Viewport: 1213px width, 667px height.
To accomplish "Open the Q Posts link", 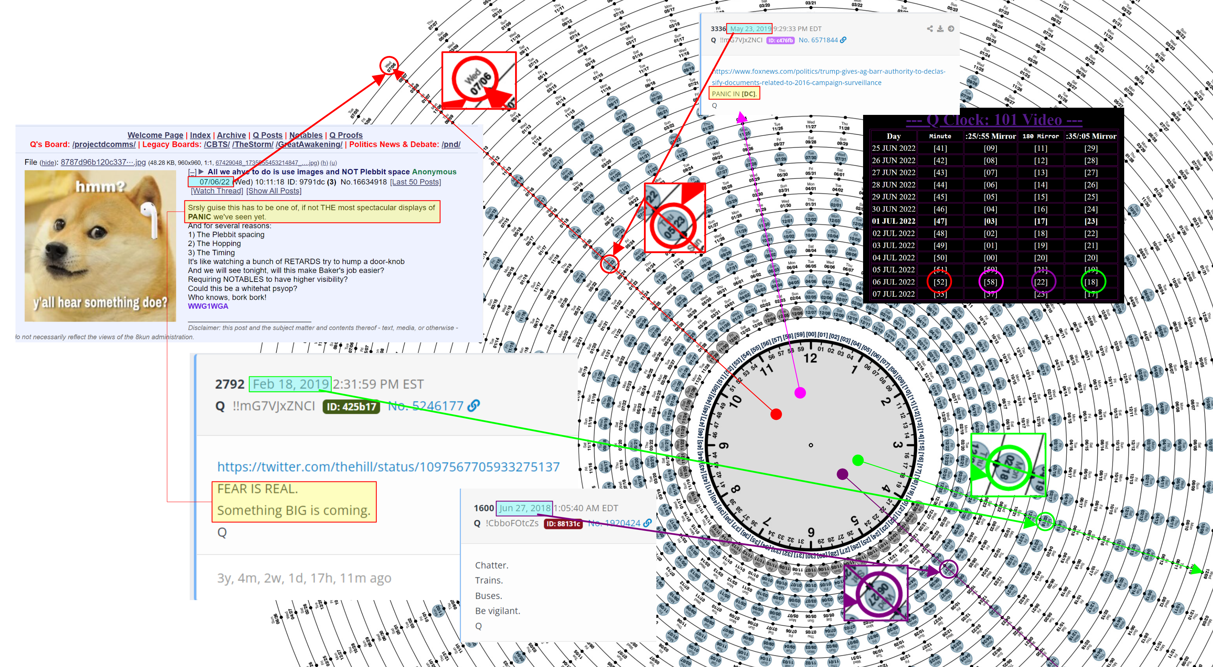I will 268,135.
